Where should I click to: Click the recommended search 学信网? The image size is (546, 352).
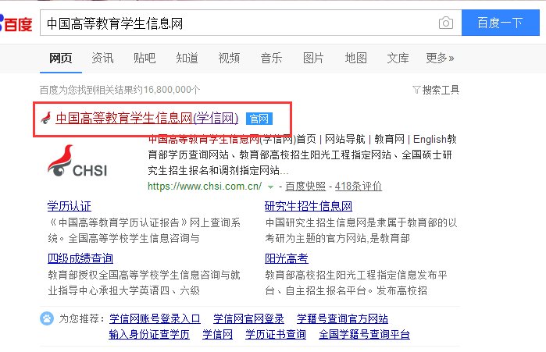[x=218, y=334]
